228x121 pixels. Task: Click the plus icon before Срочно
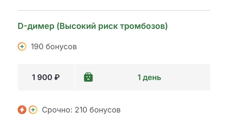click(33, 110)
